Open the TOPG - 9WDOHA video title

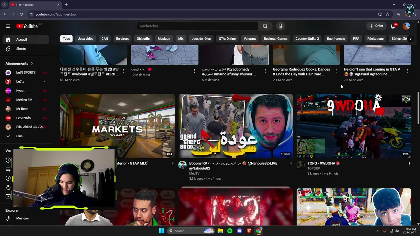click(323, 163)
